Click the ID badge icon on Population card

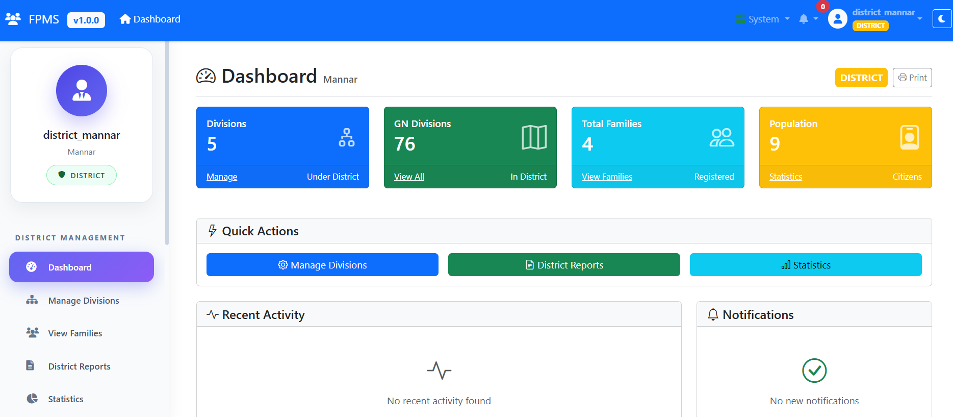pyautogui.click(x=909, y=137)
